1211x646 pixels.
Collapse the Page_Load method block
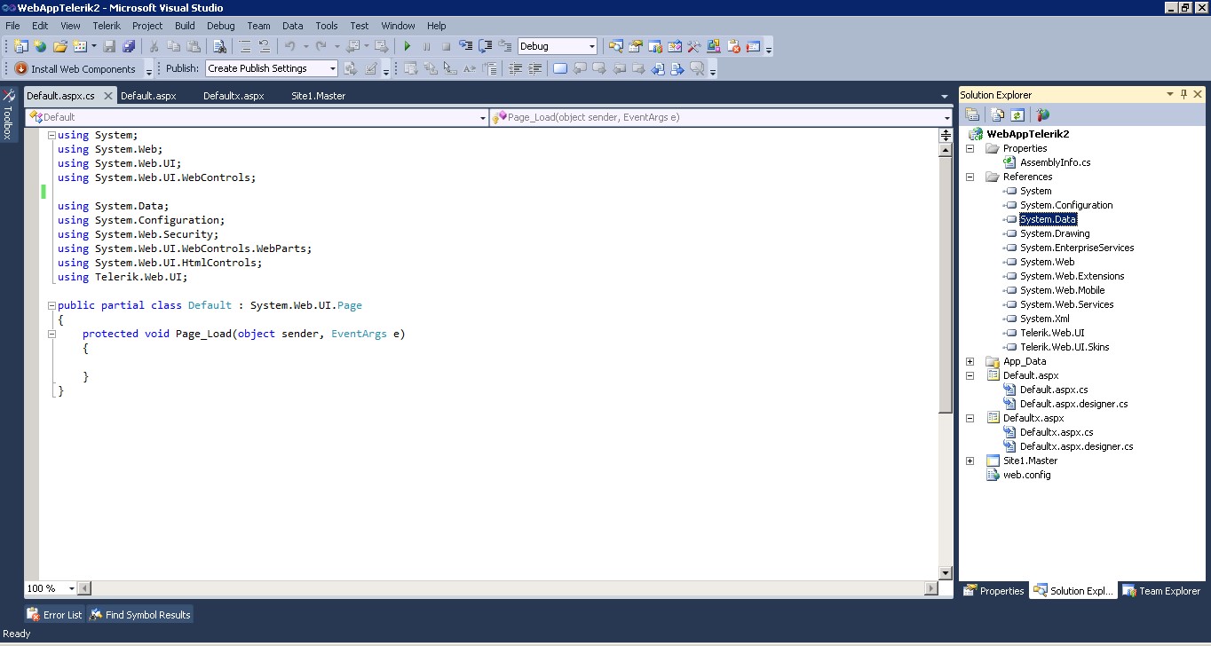pyautogui.click(x=51, y=334)
